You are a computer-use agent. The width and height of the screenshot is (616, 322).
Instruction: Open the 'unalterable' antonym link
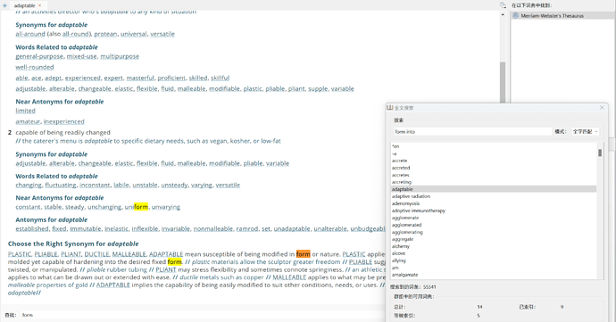(330, 228)
